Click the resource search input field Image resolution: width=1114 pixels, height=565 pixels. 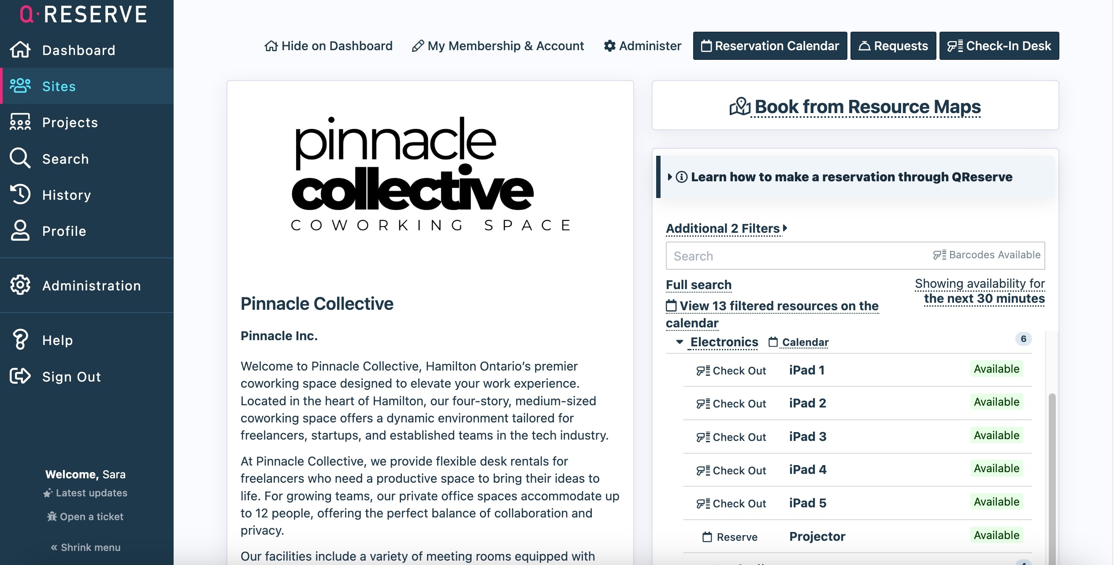[x=798, y=256]
